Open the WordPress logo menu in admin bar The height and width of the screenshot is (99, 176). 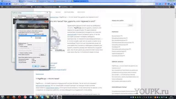[x=2, y=7]
